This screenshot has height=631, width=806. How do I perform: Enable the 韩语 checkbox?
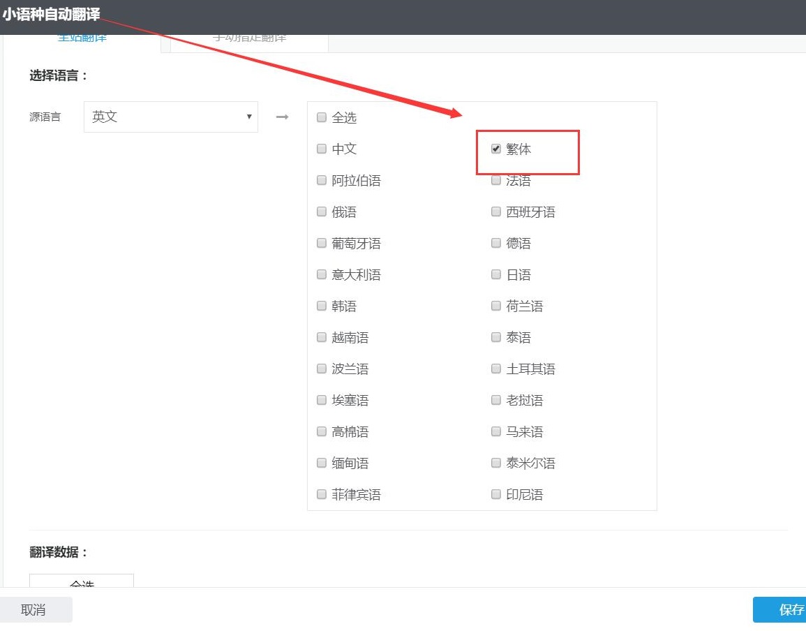point(321,306)
